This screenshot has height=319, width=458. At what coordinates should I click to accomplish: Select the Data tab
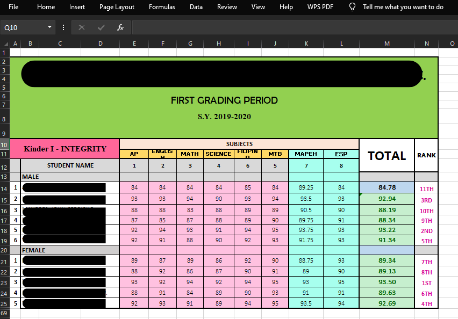pyautogui.click(x=196, y=7)
